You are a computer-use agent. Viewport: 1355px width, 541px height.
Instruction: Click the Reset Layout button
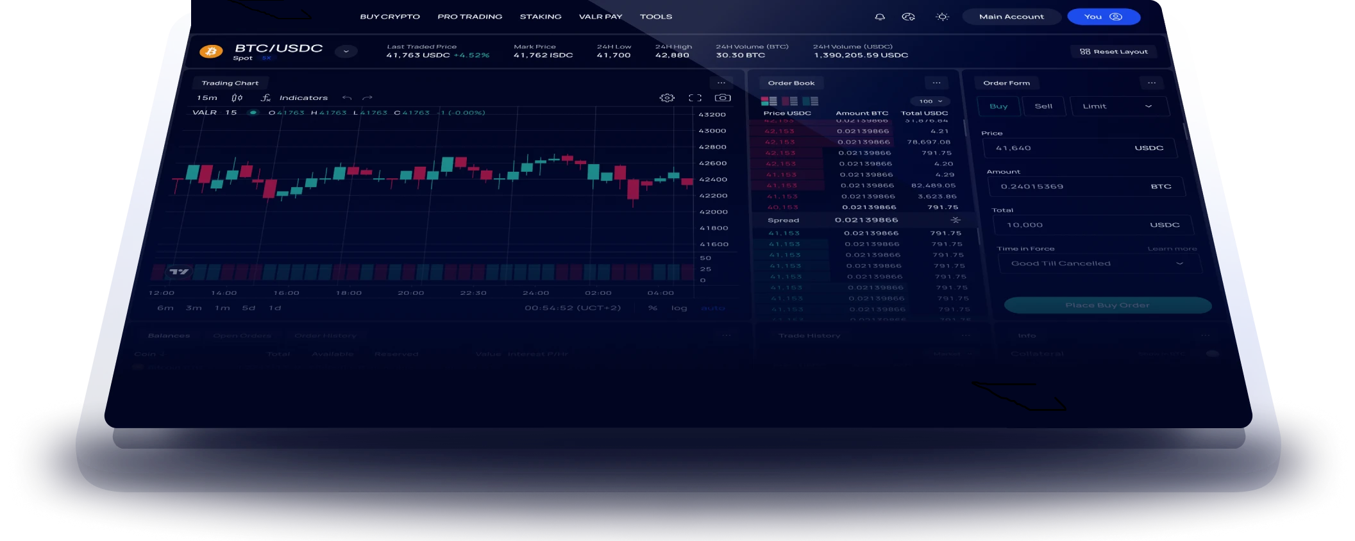[x=1114, y=52]
